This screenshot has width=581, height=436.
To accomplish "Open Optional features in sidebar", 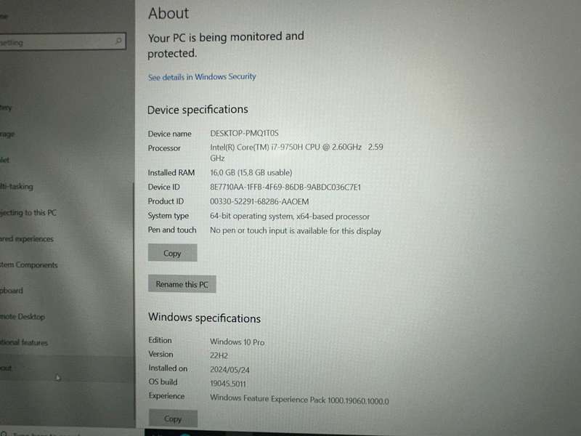I will 24,342.
